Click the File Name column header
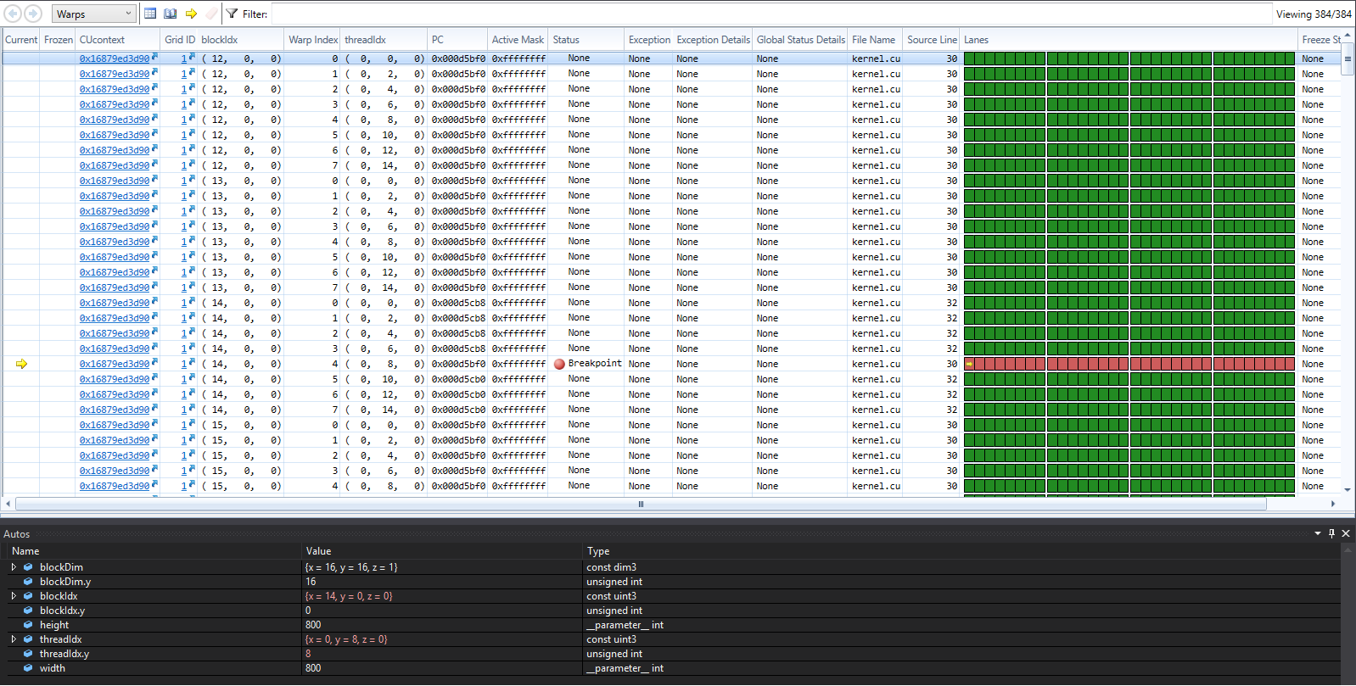1356x686 pixels. [x=874, y=40]
